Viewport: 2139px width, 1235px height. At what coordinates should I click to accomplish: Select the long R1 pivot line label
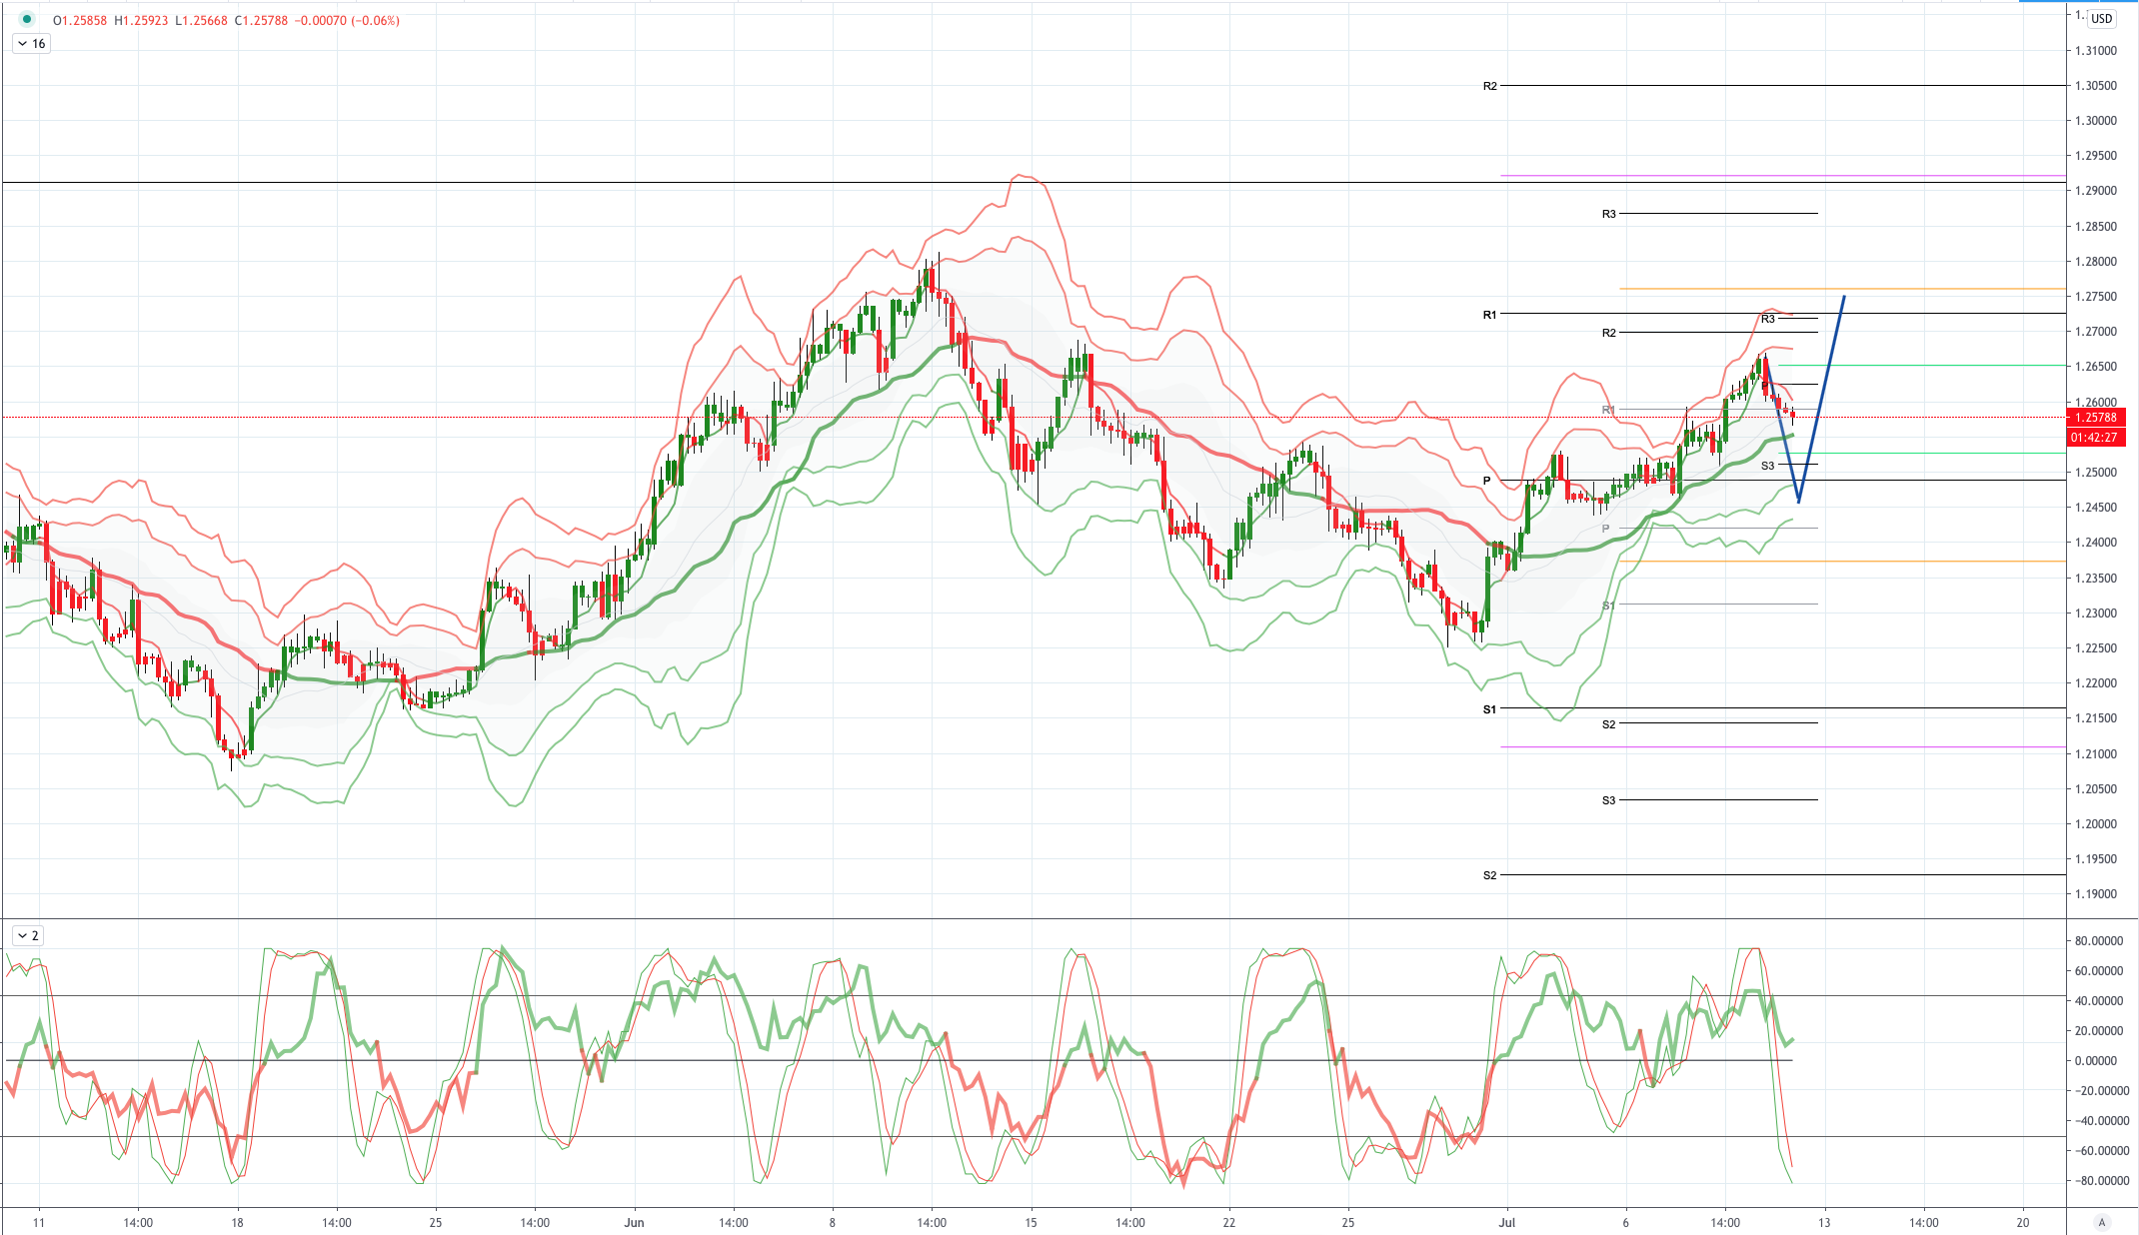pyautogui.click(x=1489, y=315)
